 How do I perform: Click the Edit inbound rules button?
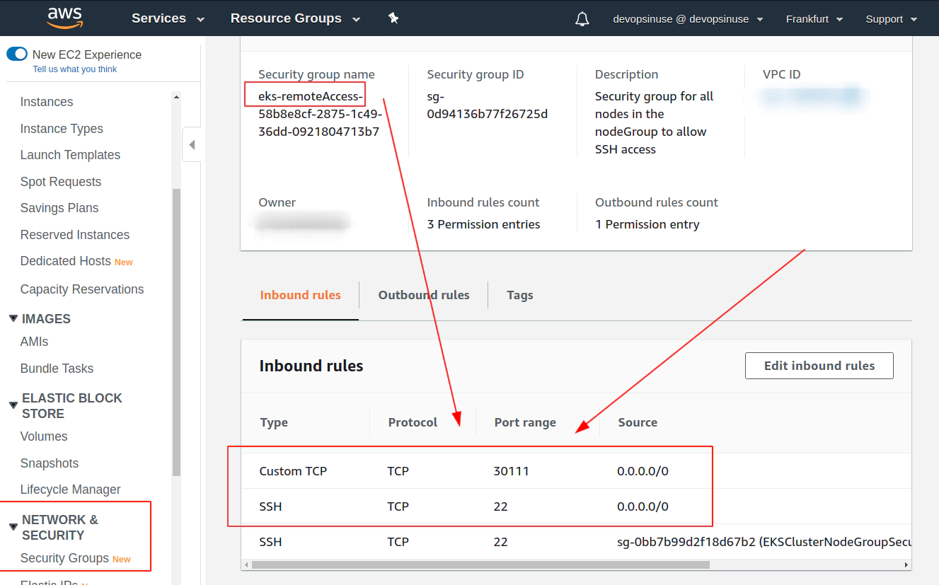(819, 366)
